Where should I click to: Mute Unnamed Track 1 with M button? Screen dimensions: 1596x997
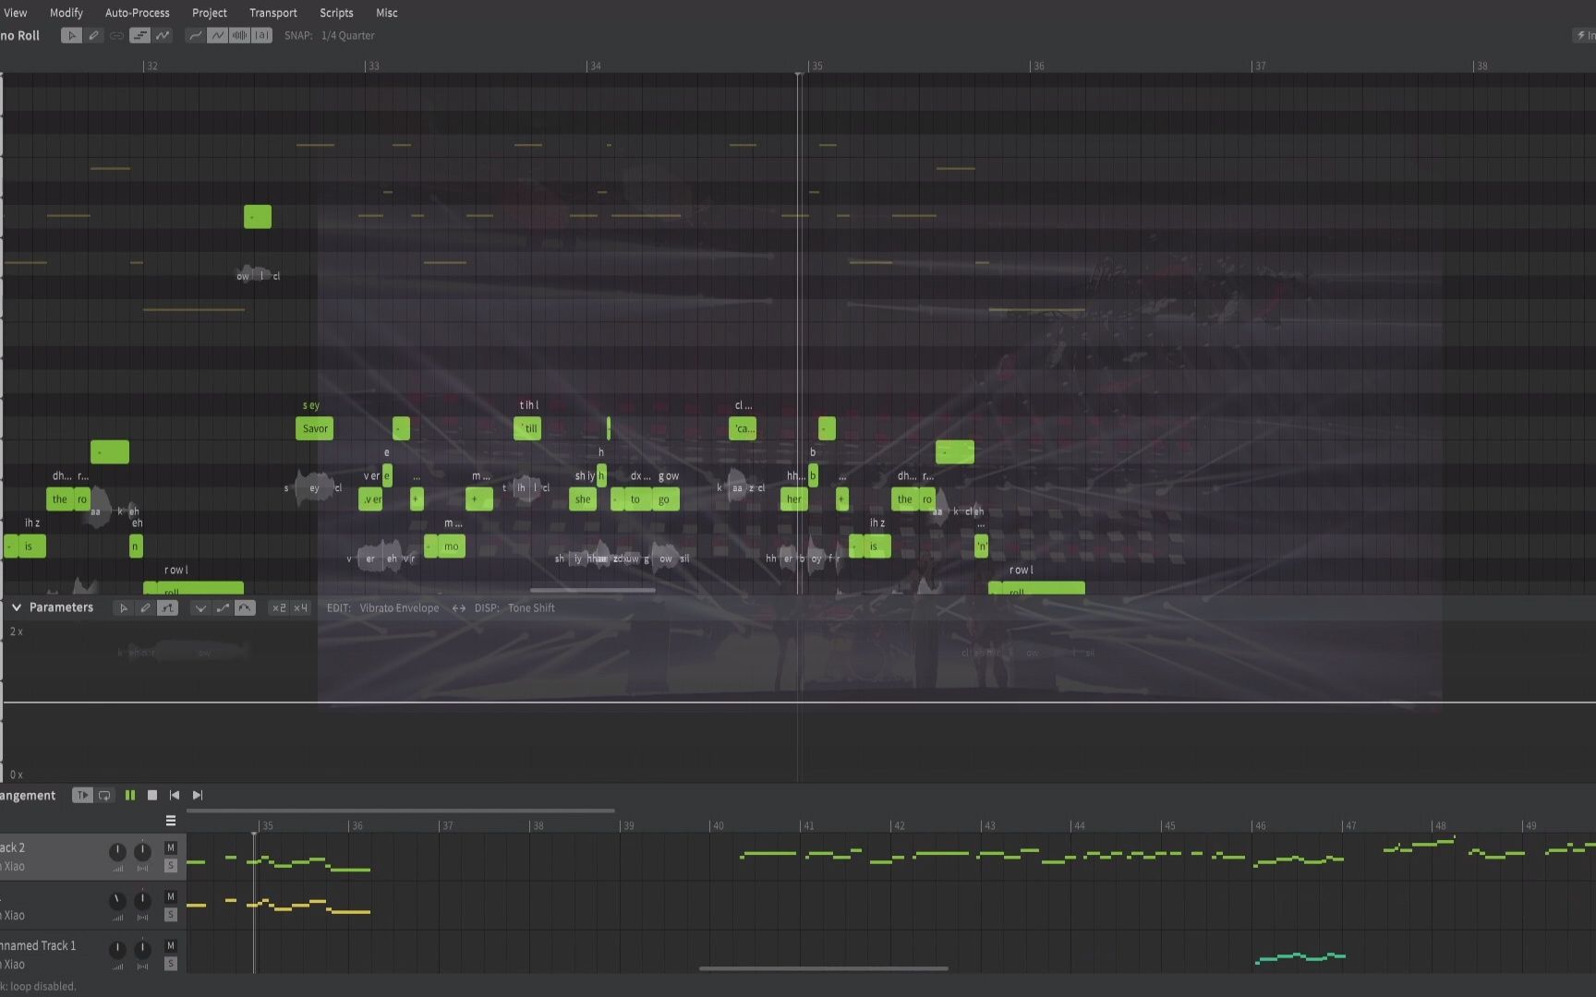pos(170,945)
